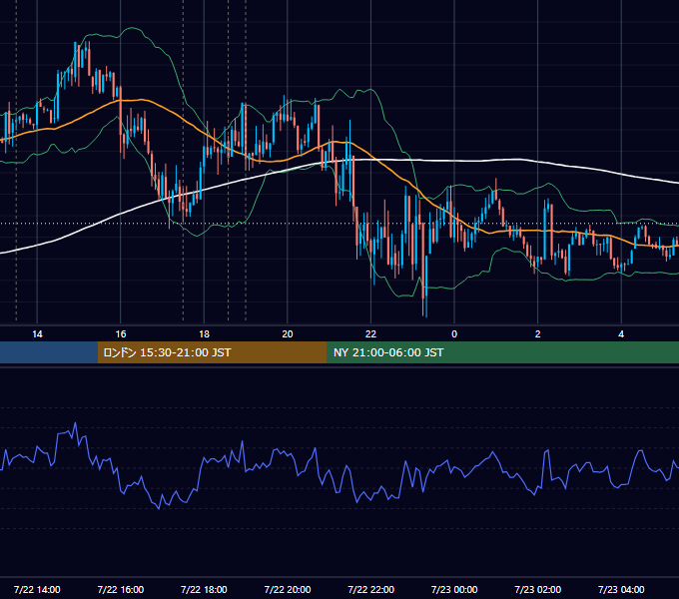This screenshot has width=679, height=599.
Task: Click the 7/22 20:00 date label
Action: pyautogui.click(x=288, y=589)
